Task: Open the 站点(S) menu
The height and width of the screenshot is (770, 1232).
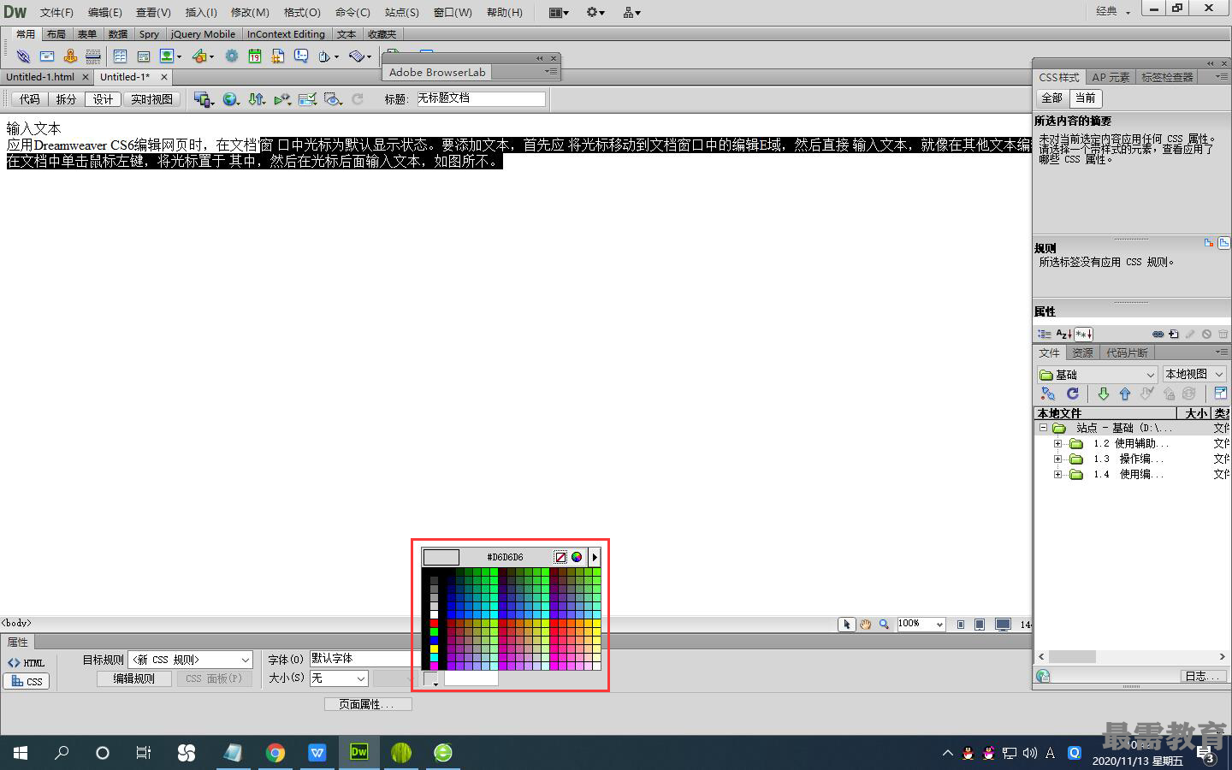Action: pos(402,12)
